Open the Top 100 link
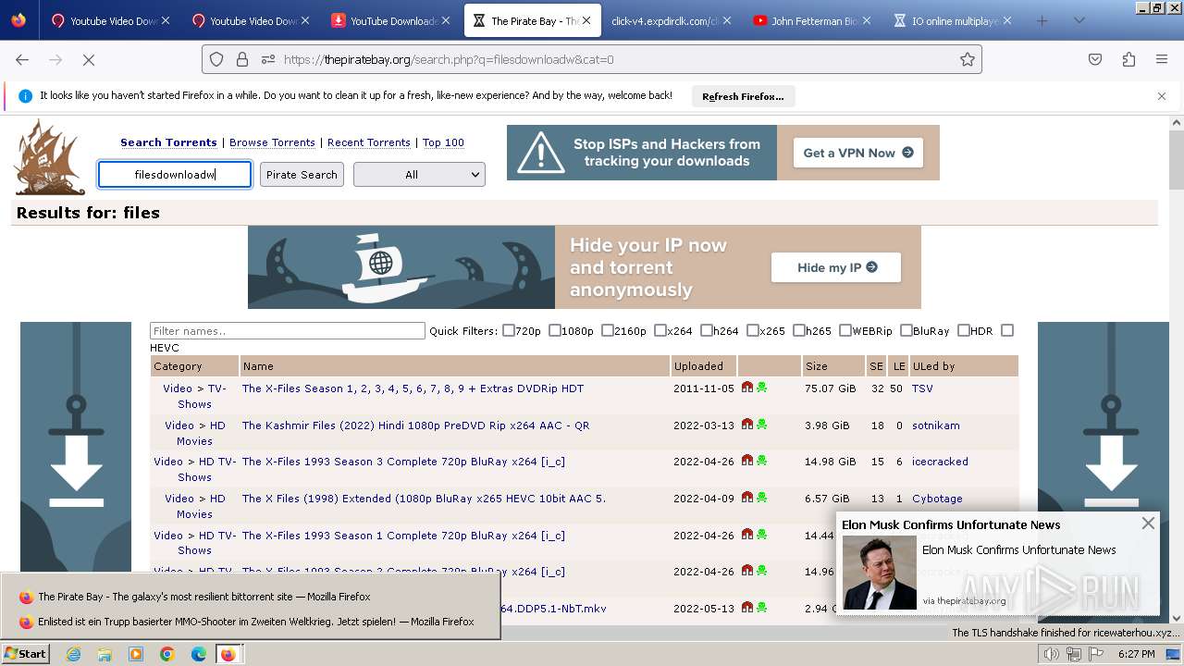The height and width of the screenshot is (666, 1184). (x=443, y=142)
